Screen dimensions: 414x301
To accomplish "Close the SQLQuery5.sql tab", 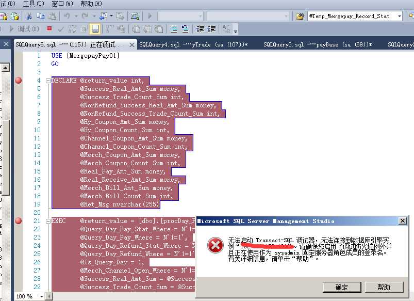I will (x=132, y=45).
